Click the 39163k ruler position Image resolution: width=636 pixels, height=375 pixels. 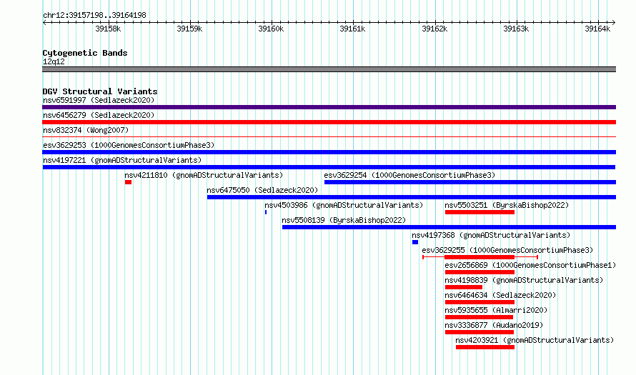coord(516,29)
